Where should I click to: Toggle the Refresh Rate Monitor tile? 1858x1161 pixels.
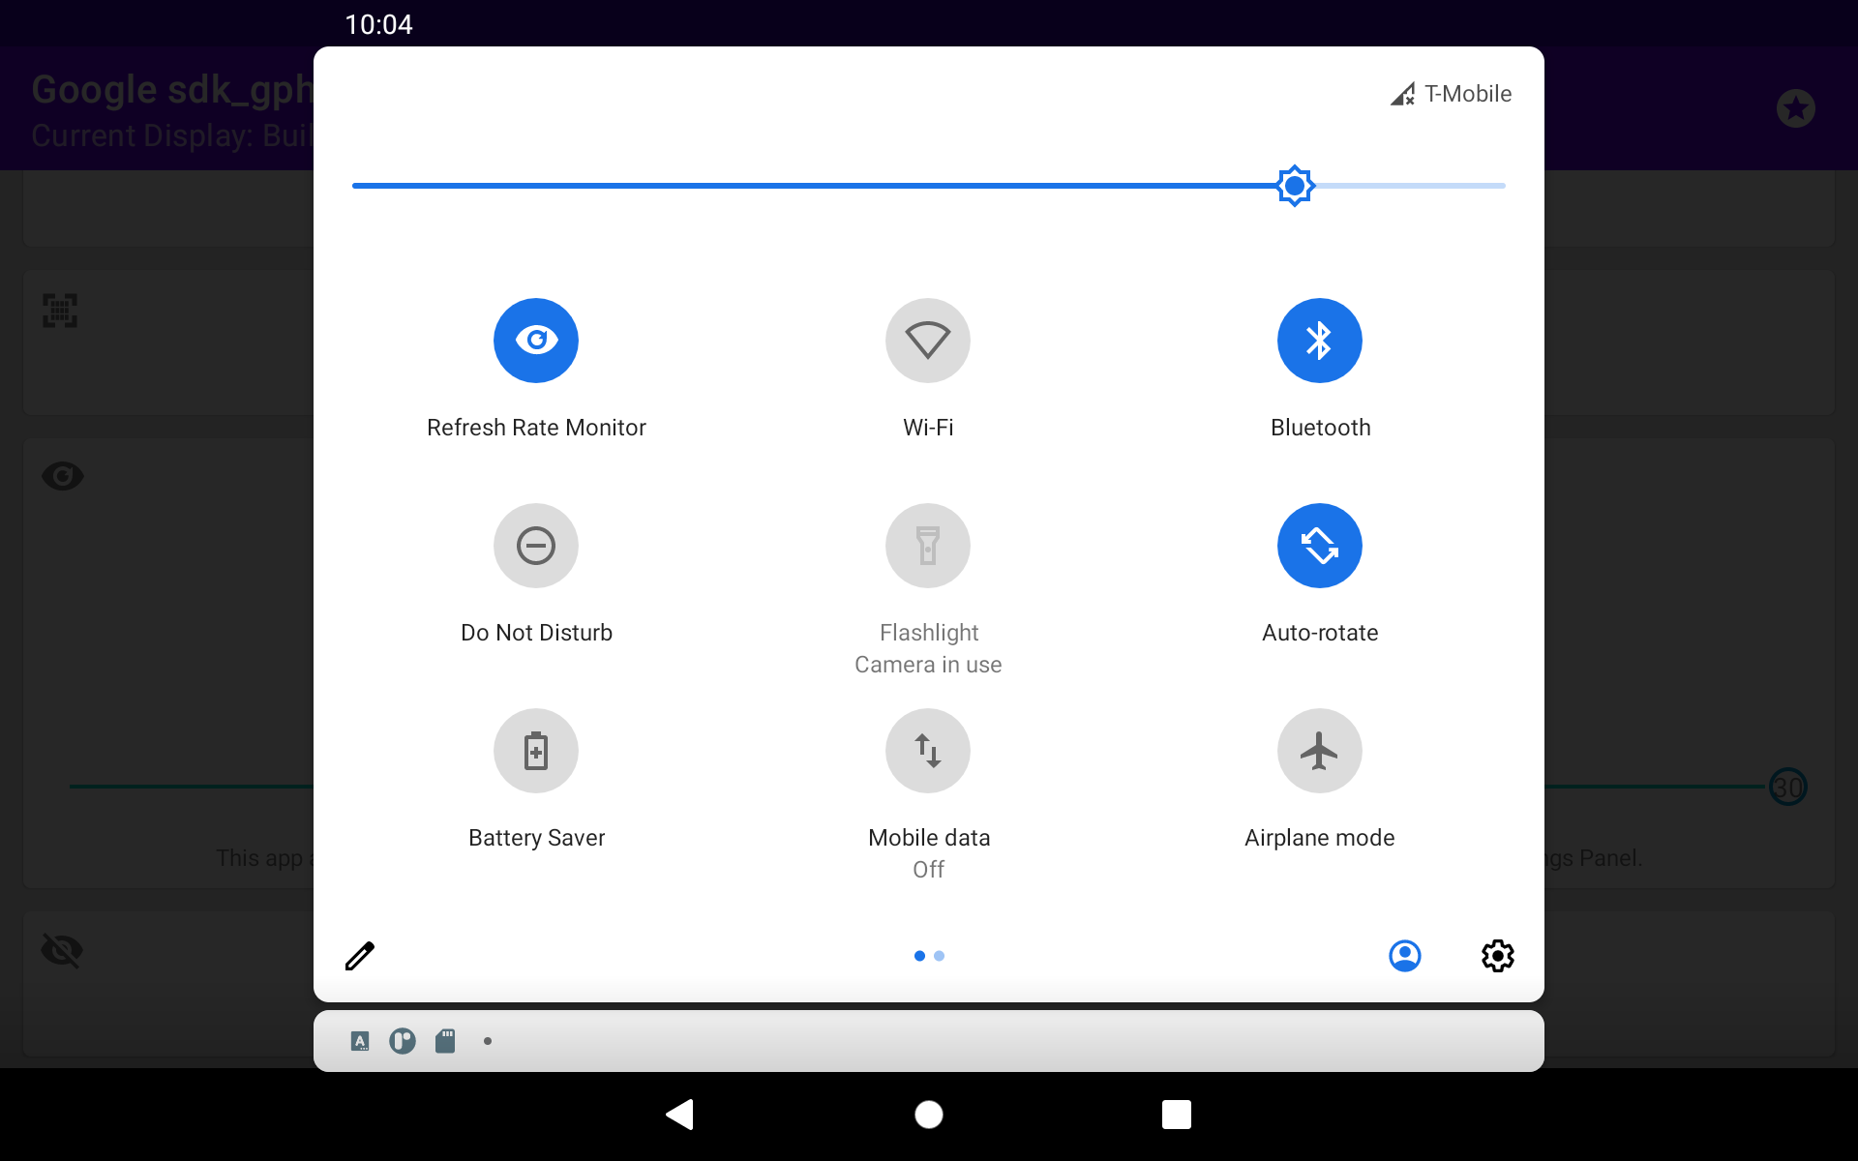click(x=535, y=341)
